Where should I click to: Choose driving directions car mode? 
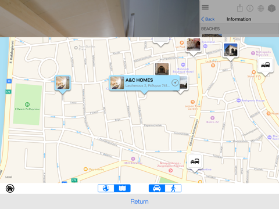point(157,188)
